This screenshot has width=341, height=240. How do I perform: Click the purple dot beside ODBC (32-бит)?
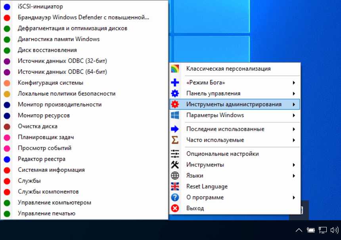pos(7,61)
